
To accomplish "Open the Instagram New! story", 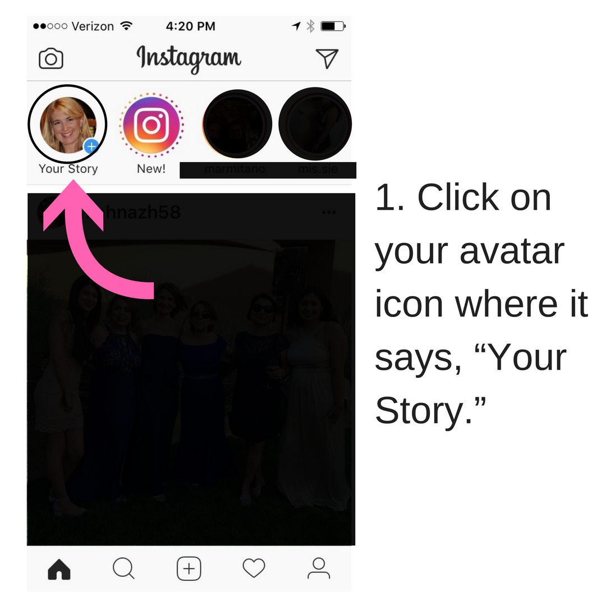I will [151, 125].
